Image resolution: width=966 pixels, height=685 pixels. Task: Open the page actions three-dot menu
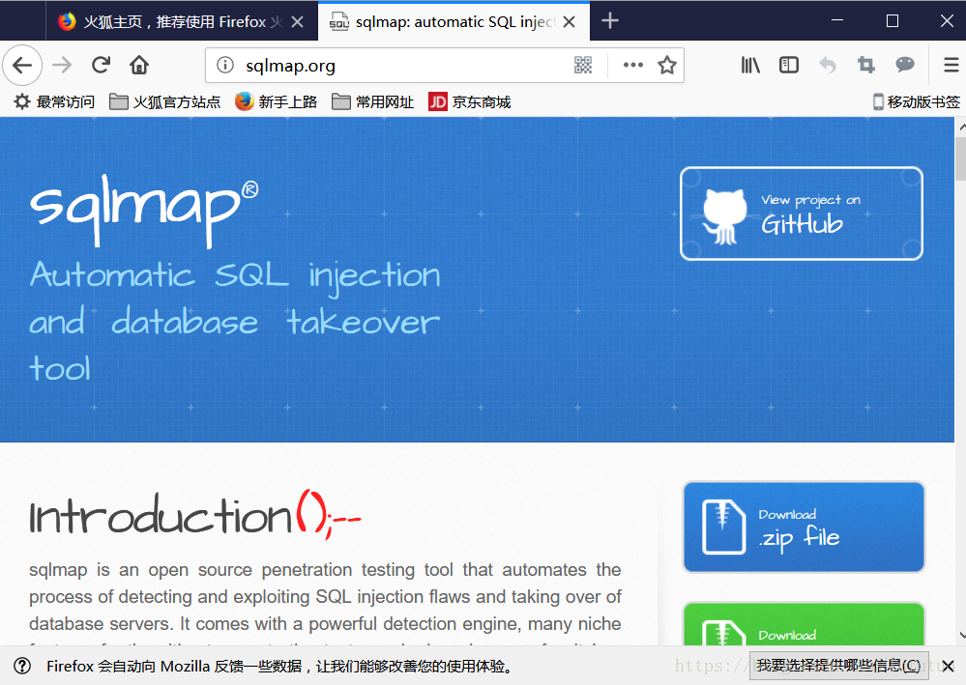(632, 65)
